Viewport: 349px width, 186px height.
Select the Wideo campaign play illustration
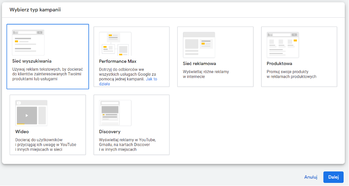point(32,113)
